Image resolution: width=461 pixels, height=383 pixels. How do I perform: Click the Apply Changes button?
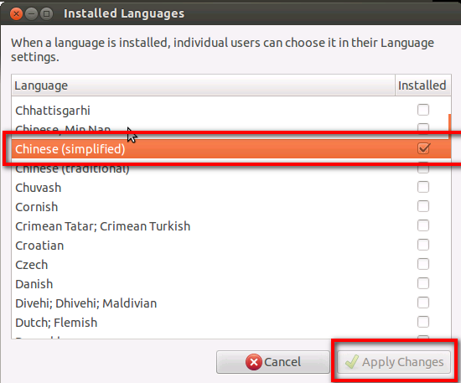[x=394, y=362]
